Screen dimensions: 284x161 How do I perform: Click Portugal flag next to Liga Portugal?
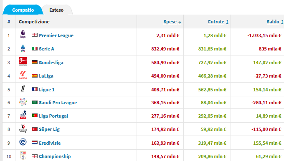[35, 116]
